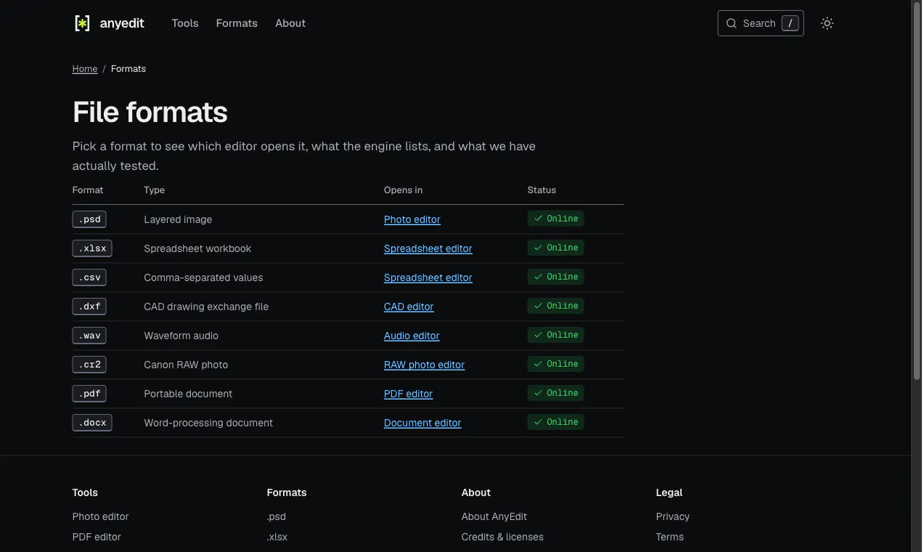922x552 pixels.
Task: Open PDF editor in the footer Tools list
Action: 97,537
